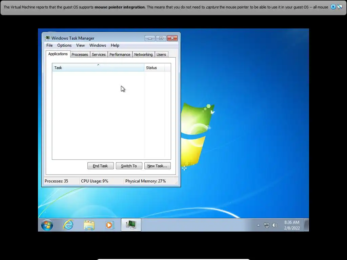Switch to the Performance tab
The width and height of the screenshot is (347, 260).
coord(120,55)
